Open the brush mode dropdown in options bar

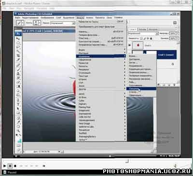click(x=63, y=23)
